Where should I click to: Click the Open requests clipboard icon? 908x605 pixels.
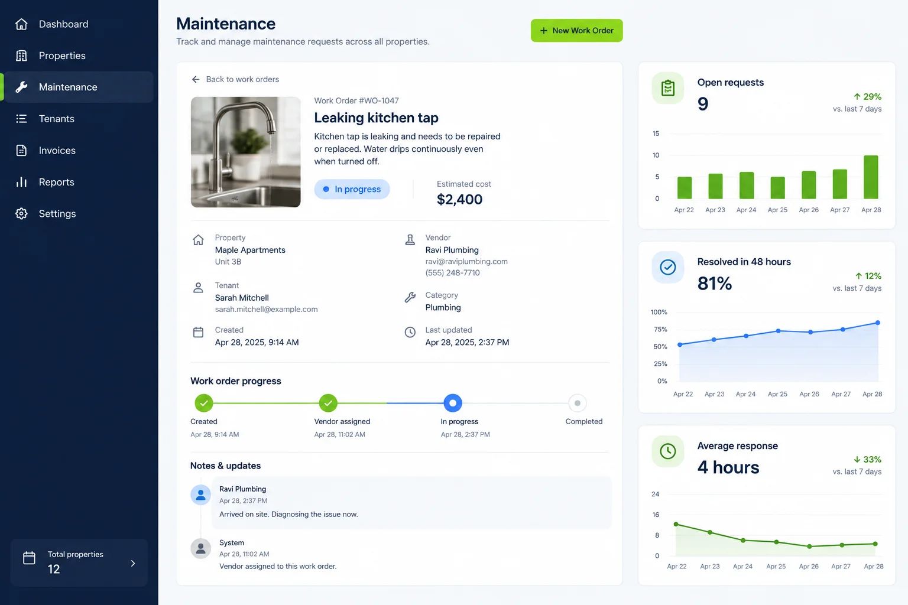(668, 88)
